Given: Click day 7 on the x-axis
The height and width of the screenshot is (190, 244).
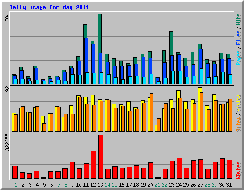Looking at the screenshot, I should tap(59, 185).
